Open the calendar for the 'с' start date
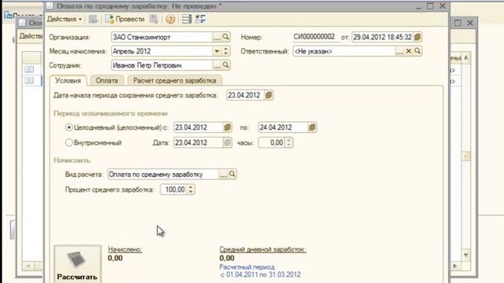 tap(228, 127)
